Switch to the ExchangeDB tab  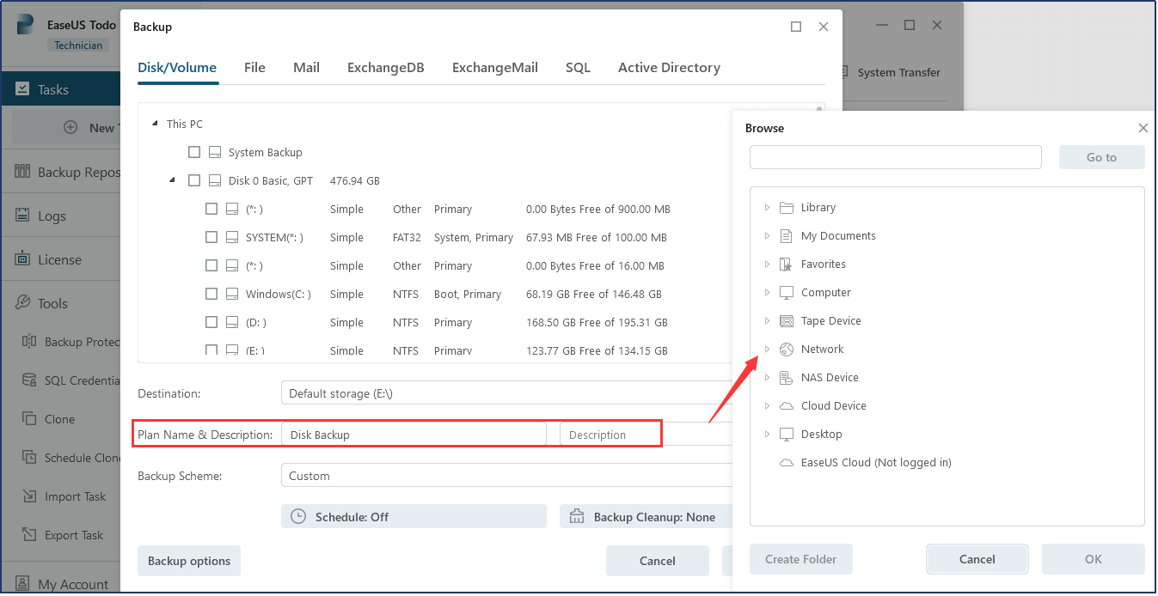pyautogui.click(x=385, y=67)
